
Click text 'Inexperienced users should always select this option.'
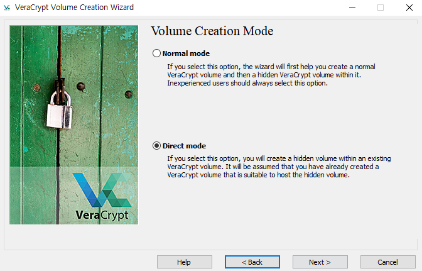[247, 83]
